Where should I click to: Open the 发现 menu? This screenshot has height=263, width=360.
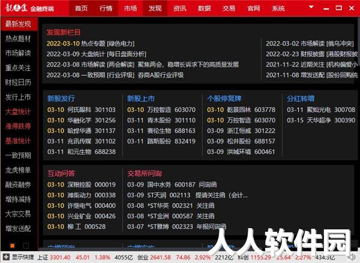coord(155,8)
